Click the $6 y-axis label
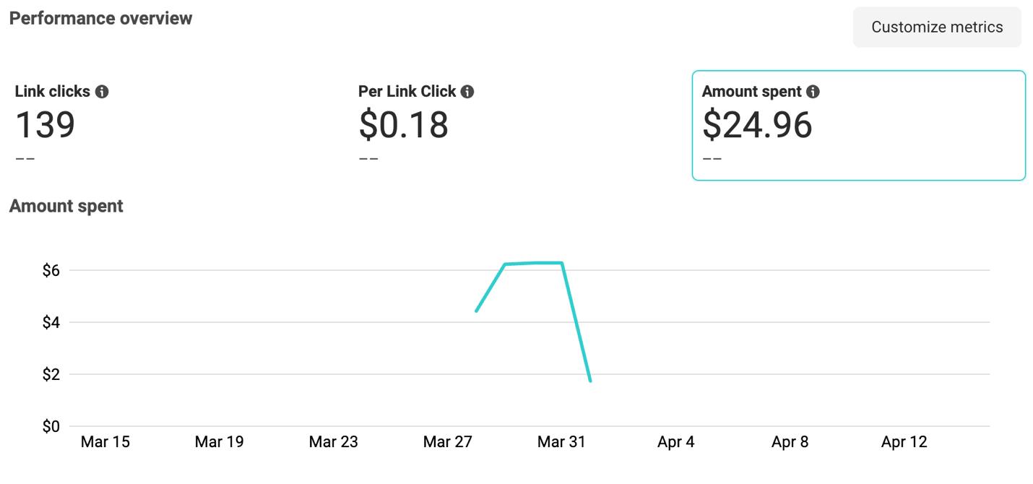This screenshot has width=1033, height=484. 51,270
